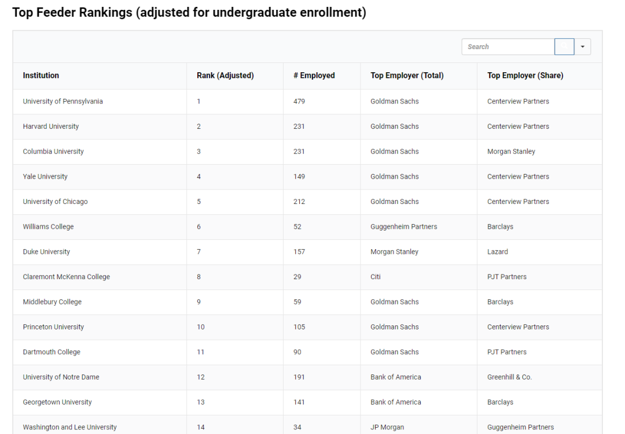Sort by the Institution column header

(41, 76)
